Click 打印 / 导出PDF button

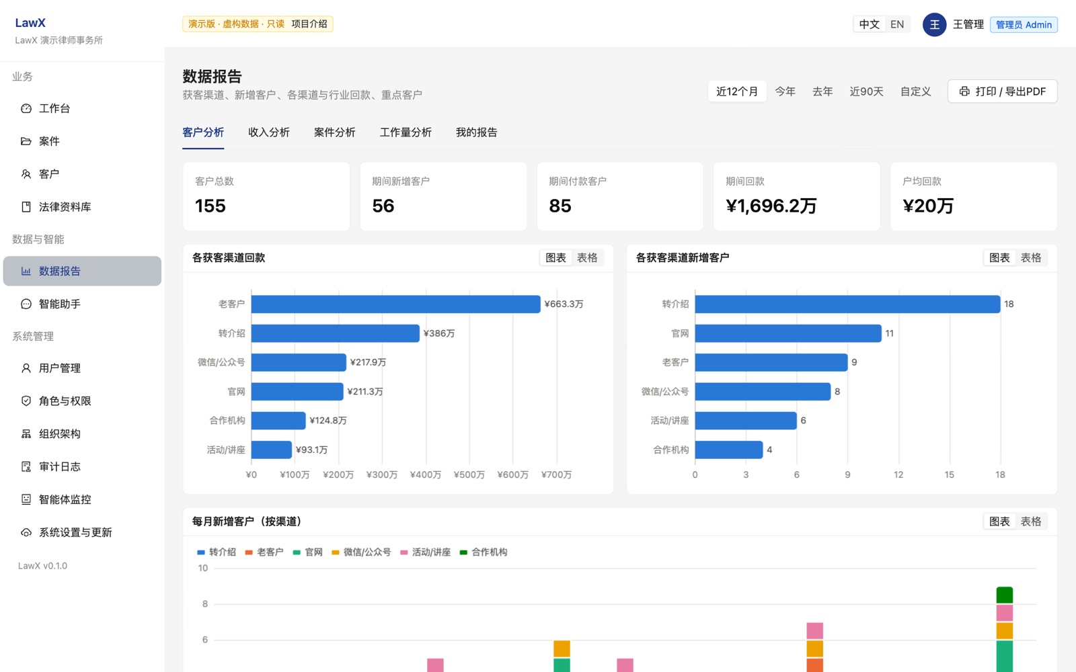[1003, 91]
